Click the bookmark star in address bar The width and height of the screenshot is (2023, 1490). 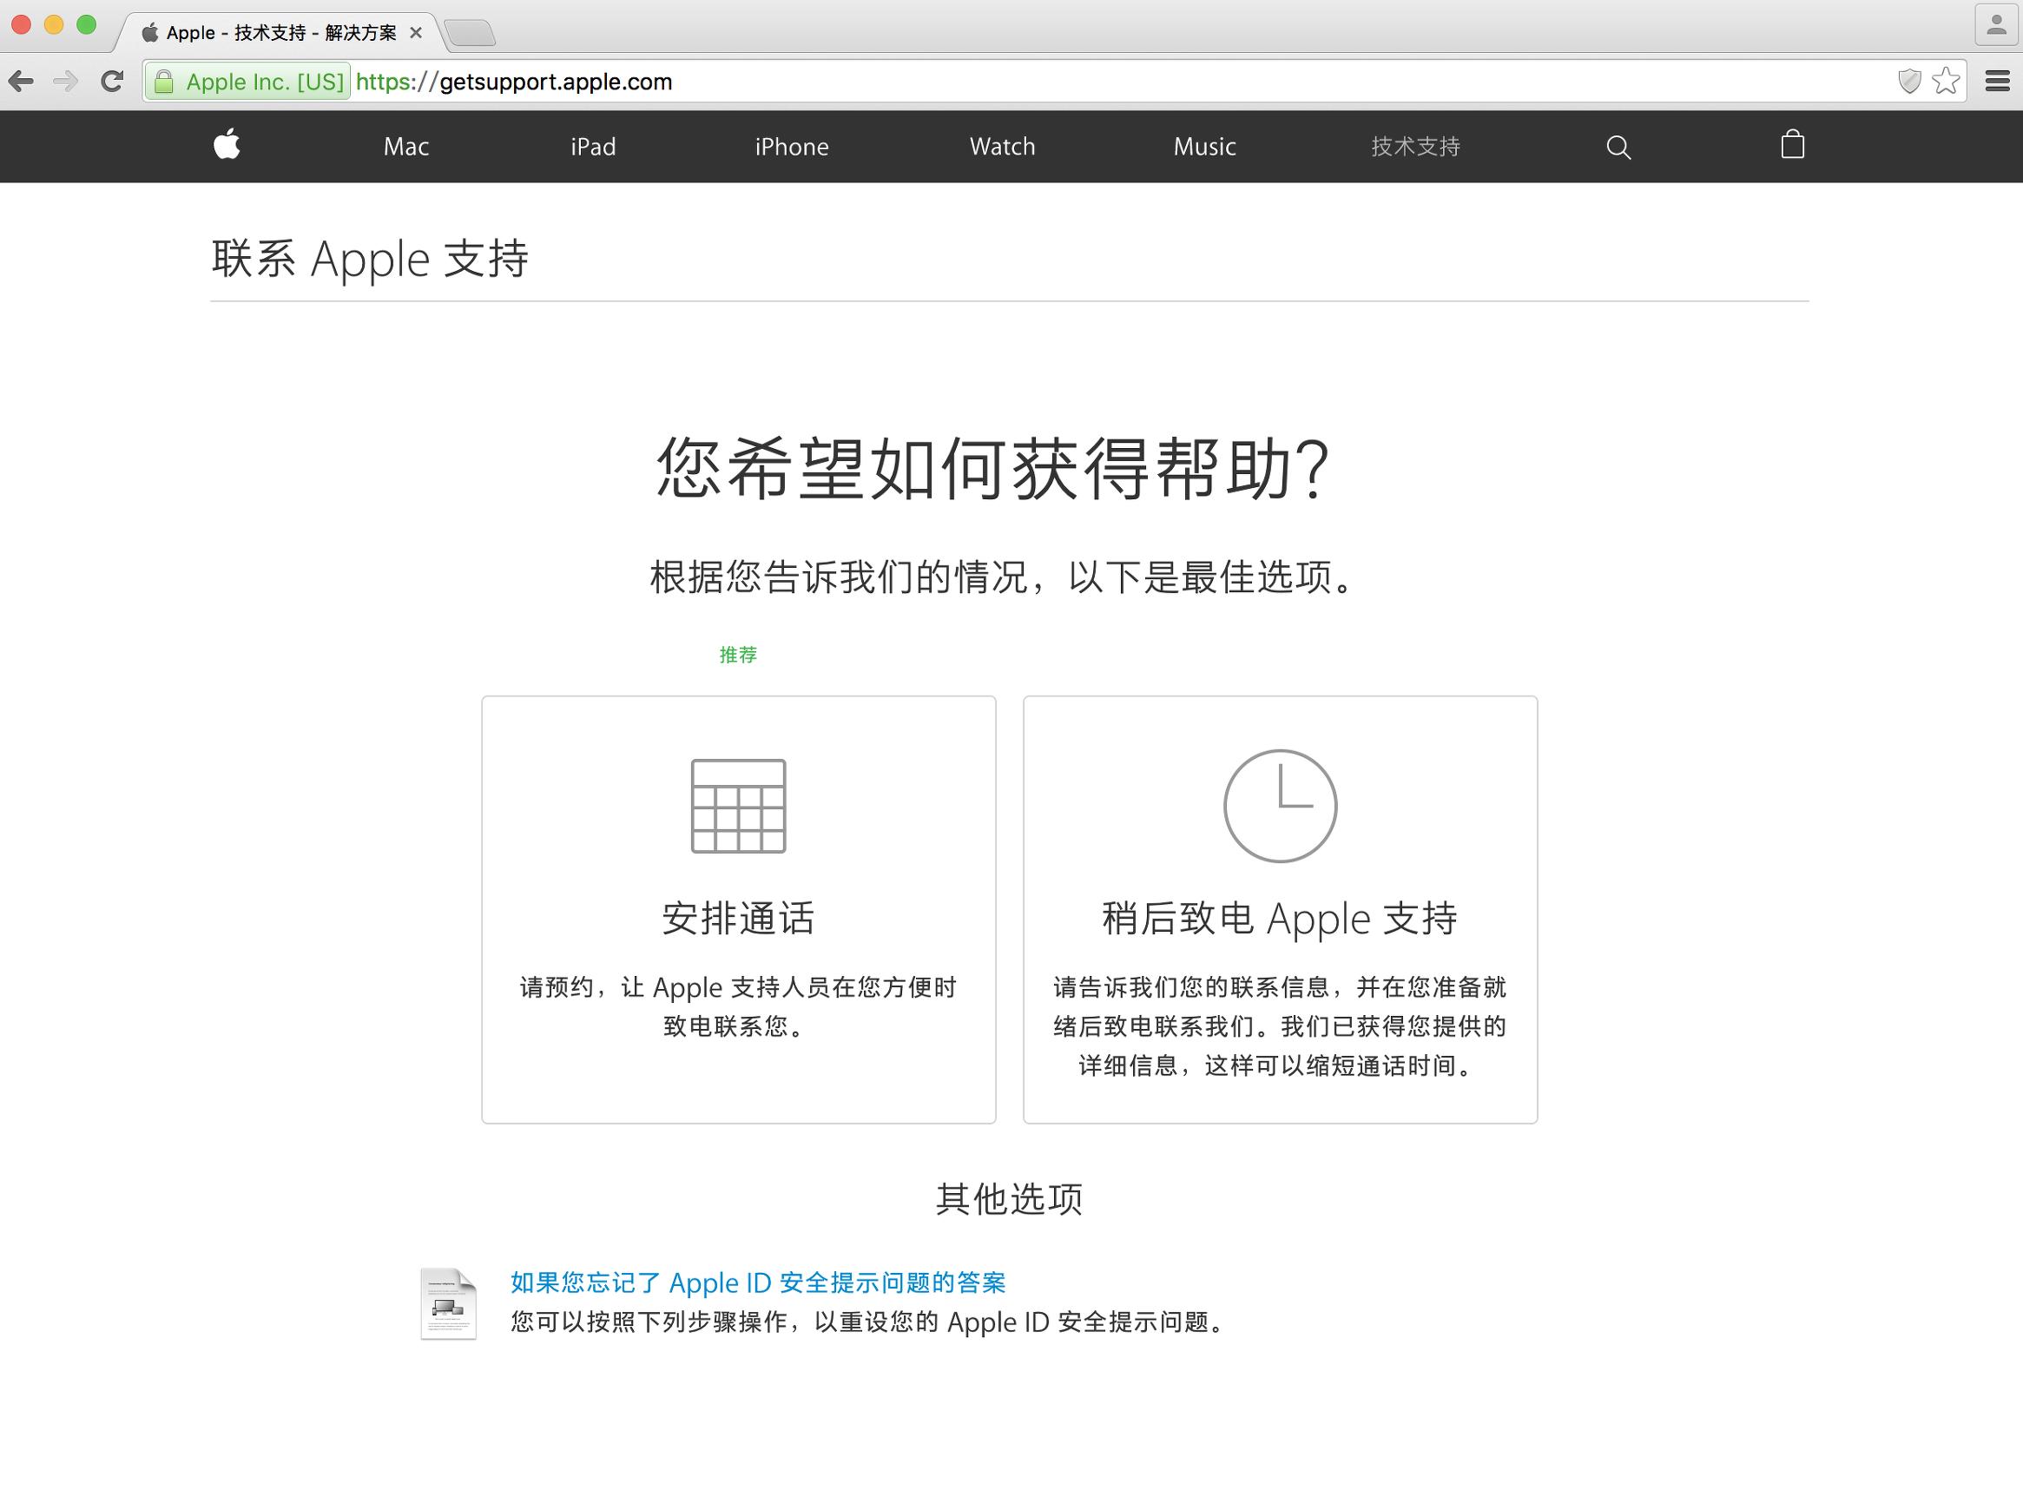click(1947, 81)
